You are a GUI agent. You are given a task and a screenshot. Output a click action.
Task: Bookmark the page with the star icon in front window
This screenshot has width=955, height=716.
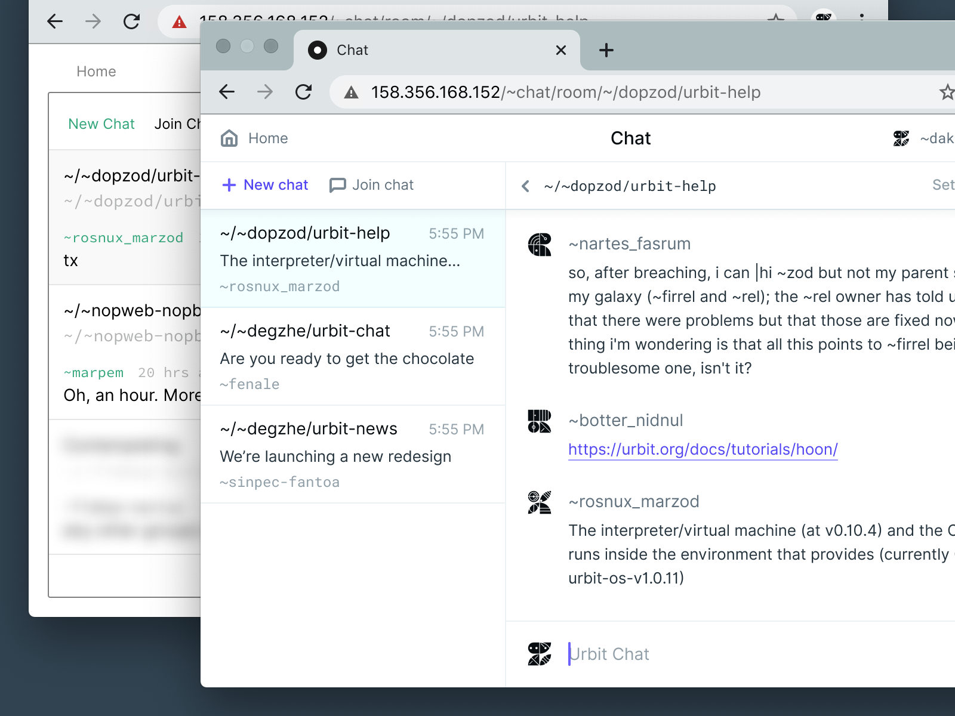tap(947, 92)
